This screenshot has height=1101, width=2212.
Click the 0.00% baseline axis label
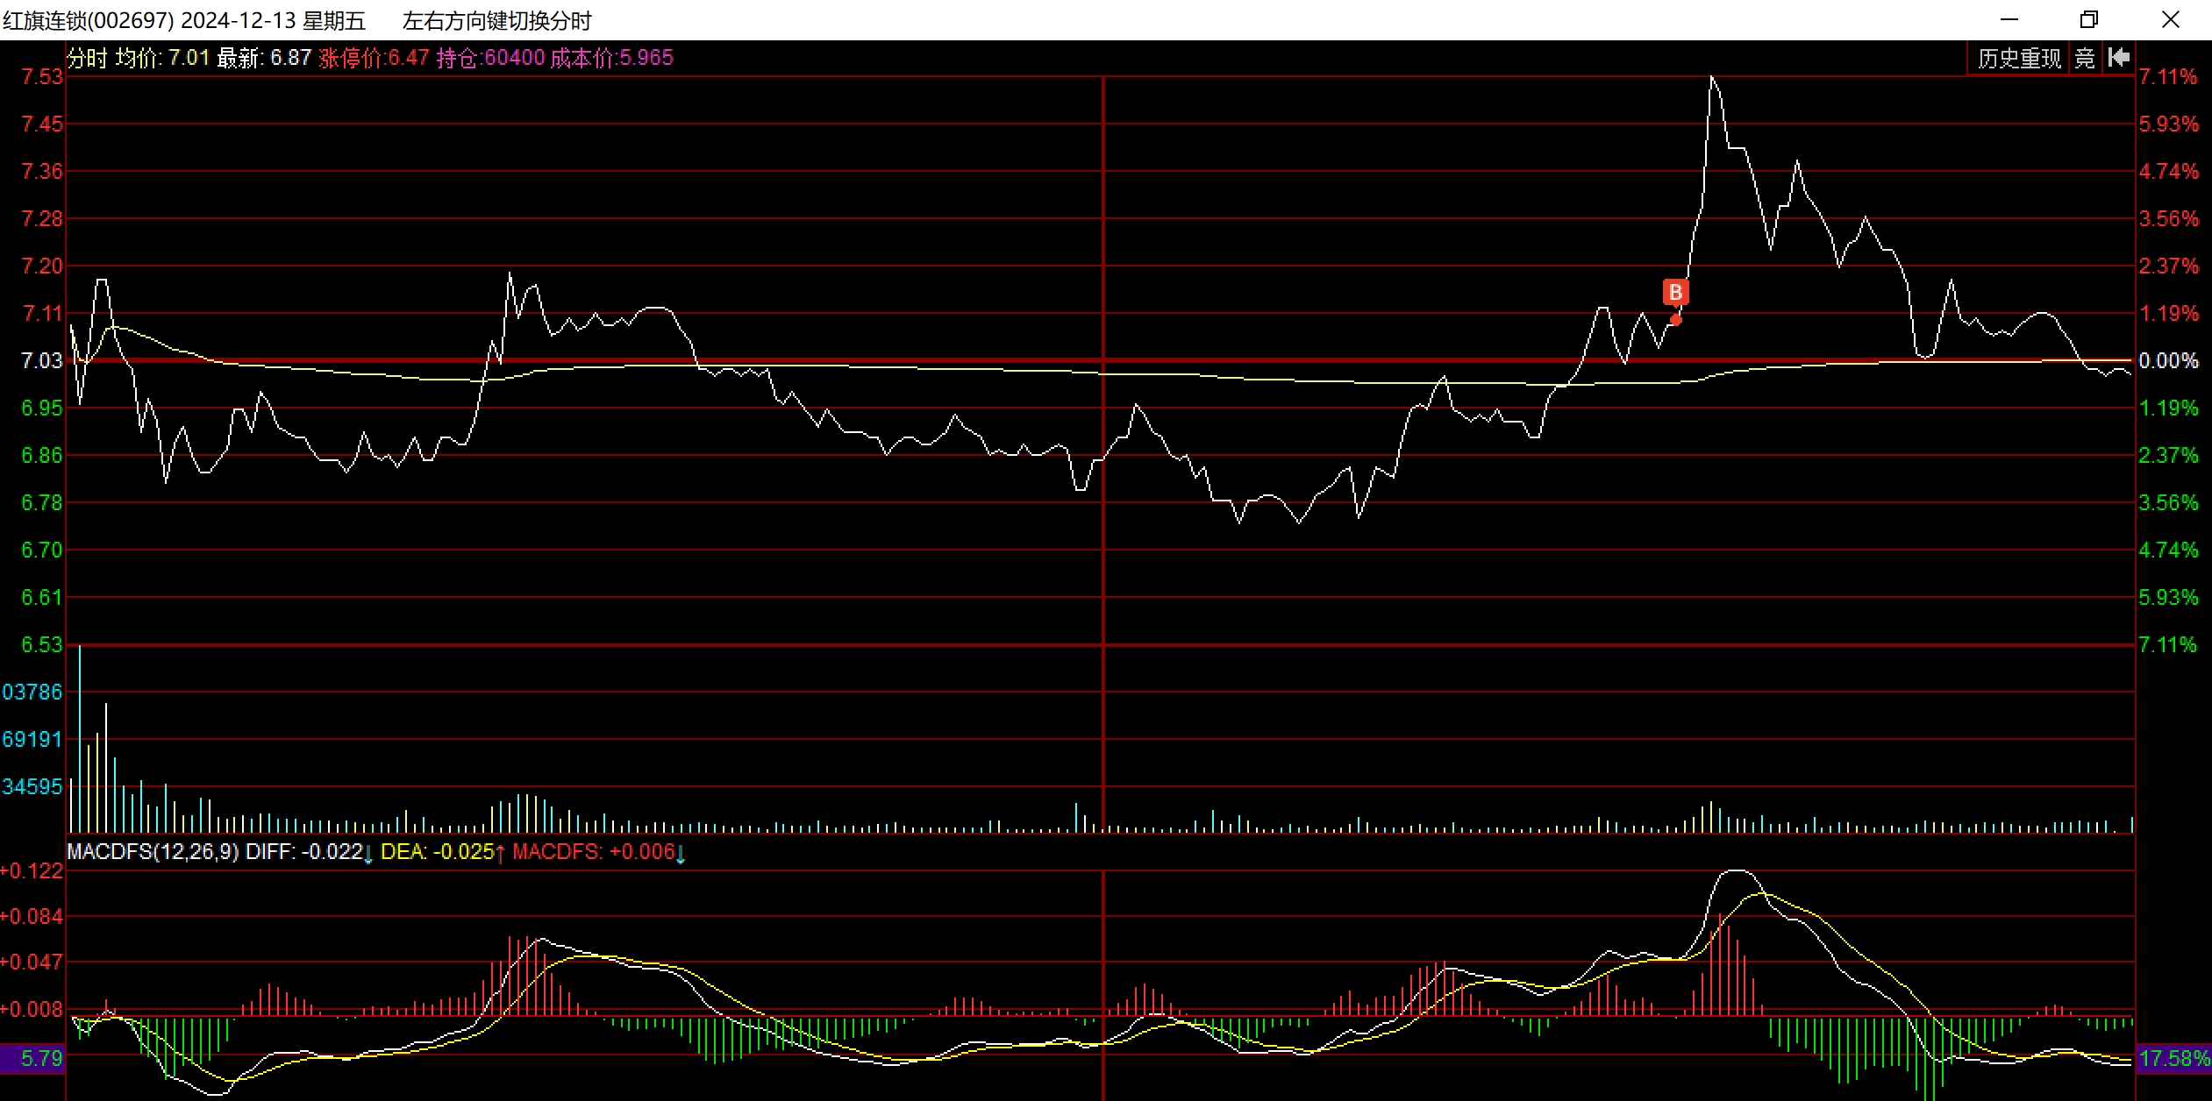coord(2168,360)
